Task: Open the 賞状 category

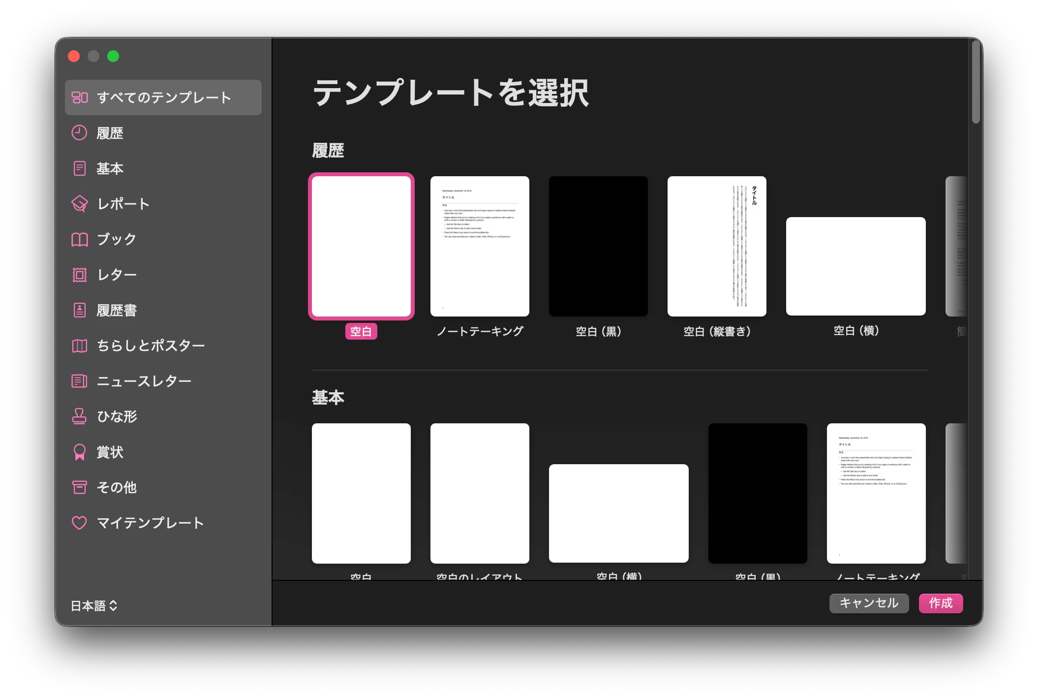Action: 163,452
